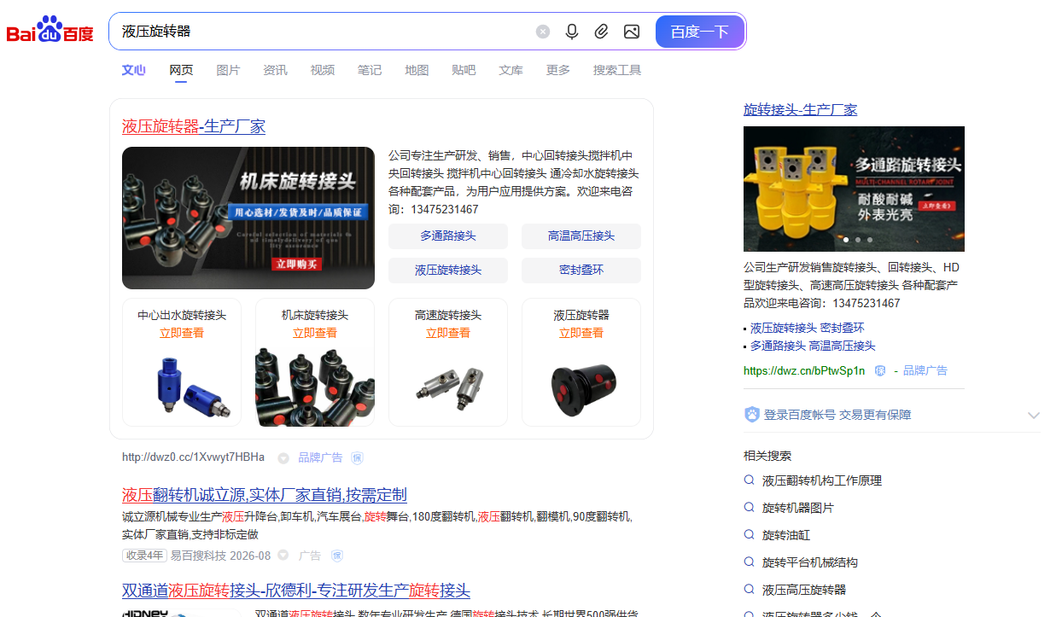Click shield icon beside 易百搜科技 广告
Screen dimensions: 1062x617
(337, 556)
